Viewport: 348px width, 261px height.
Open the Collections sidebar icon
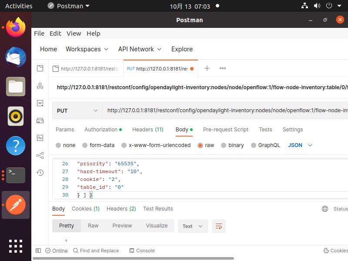pyautogui.click(x=40, y=68)
